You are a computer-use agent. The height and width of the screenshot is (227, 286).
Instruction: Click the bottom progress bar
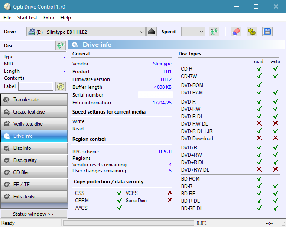click(x=129, y=223)
